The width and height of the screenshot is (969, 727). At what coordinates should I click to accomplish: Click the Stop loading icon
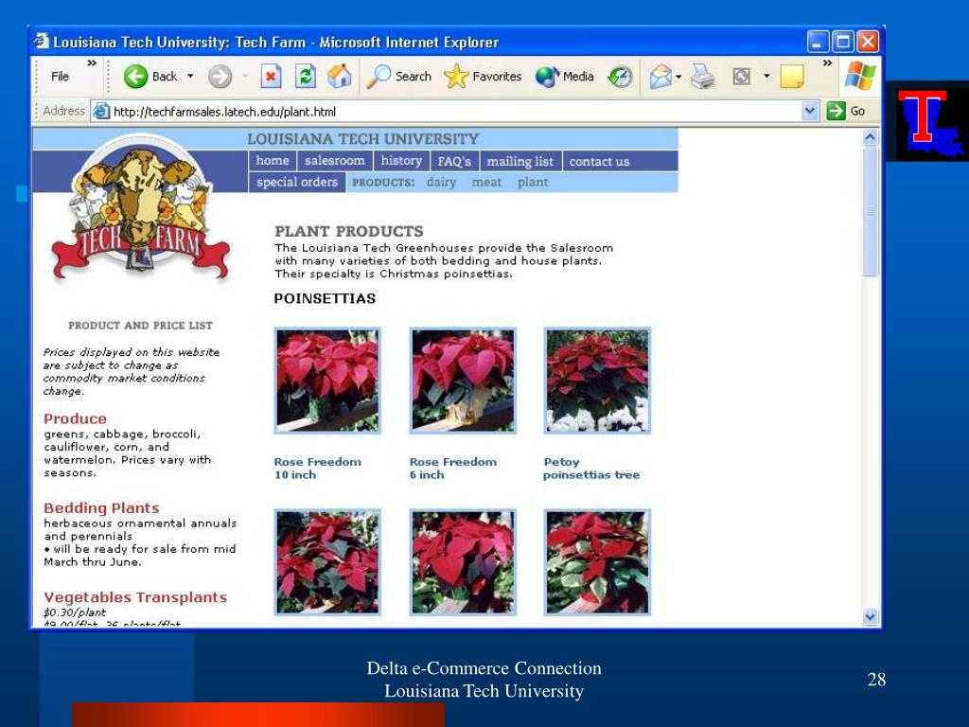tap(270, 77)
